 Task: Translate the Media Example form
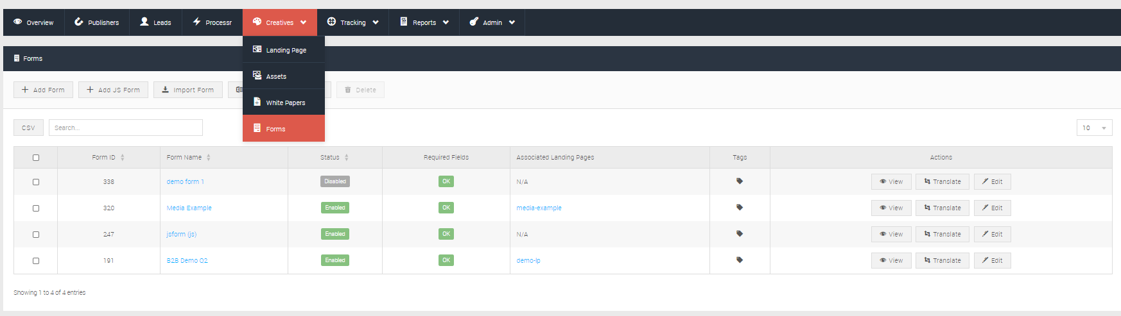pos(943,208)
